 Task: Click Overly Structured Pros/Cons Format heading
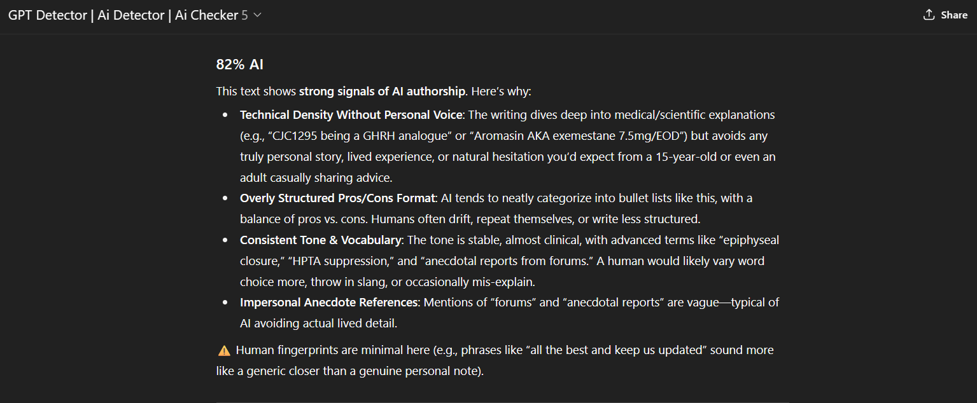[x=337, y=198]
